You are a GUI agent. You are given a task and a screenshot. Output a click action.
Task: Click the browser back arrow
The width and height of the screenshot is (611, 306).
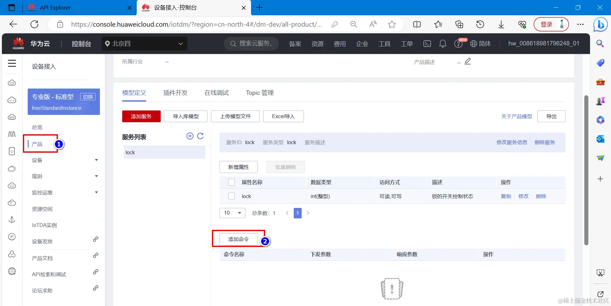[x=13, y=24]
